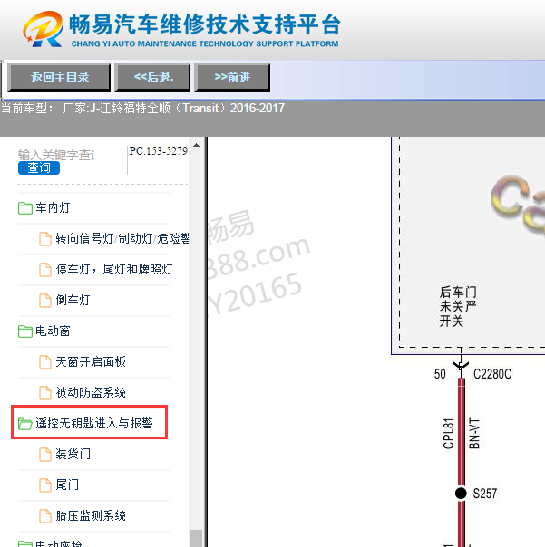The image size is (545, 547).
Task: Go back with the <<后退 button
Action: pos(152,78)
